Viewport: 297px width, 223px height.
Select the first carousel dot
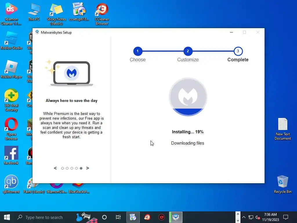tap(63, 168)
